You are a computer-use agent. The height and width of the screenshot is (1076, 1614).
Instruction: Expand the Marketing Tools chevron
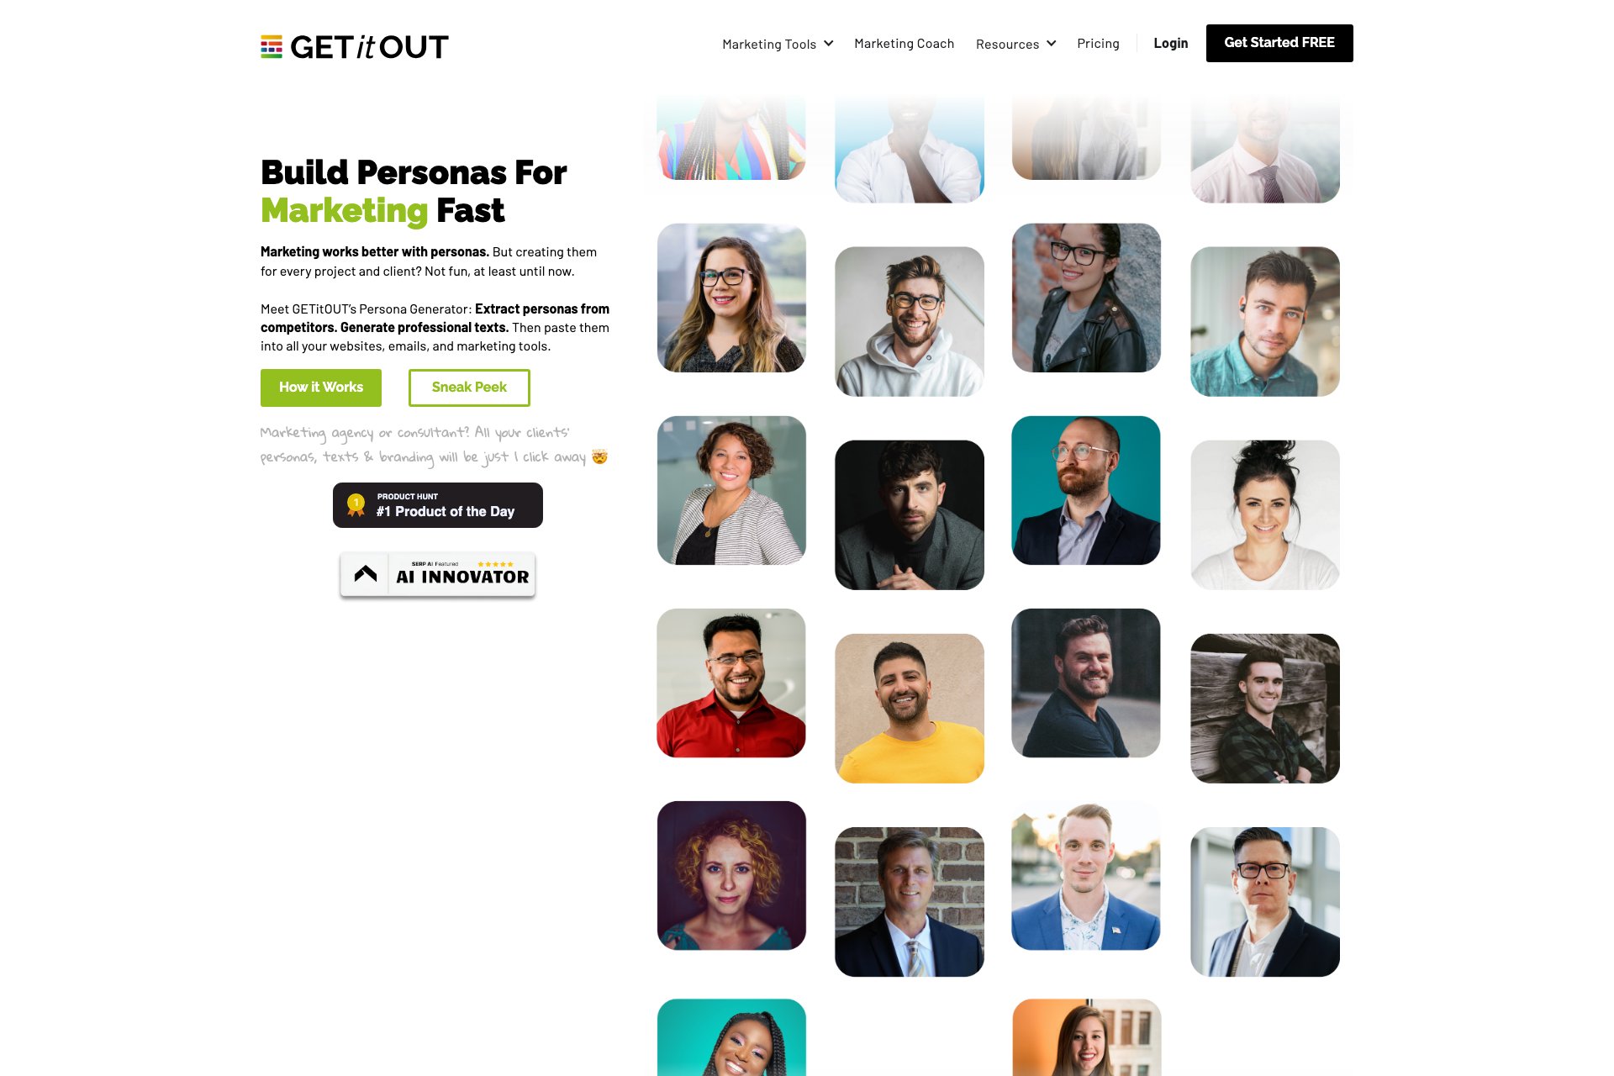click(x=829, y=44)
